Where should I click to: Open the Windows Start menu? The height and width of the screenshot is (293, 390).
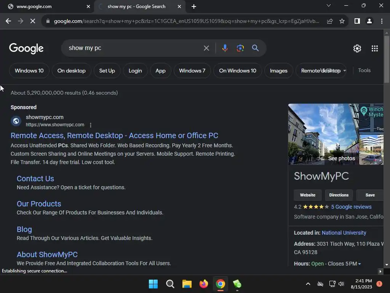(x=153, y=284)
